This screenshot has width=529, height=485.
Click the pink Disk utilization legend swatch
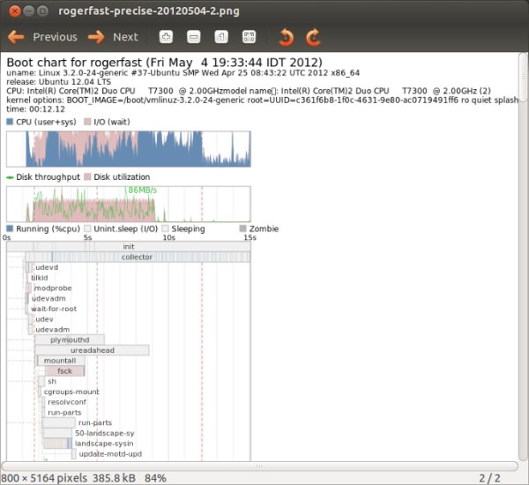(87, 177)
